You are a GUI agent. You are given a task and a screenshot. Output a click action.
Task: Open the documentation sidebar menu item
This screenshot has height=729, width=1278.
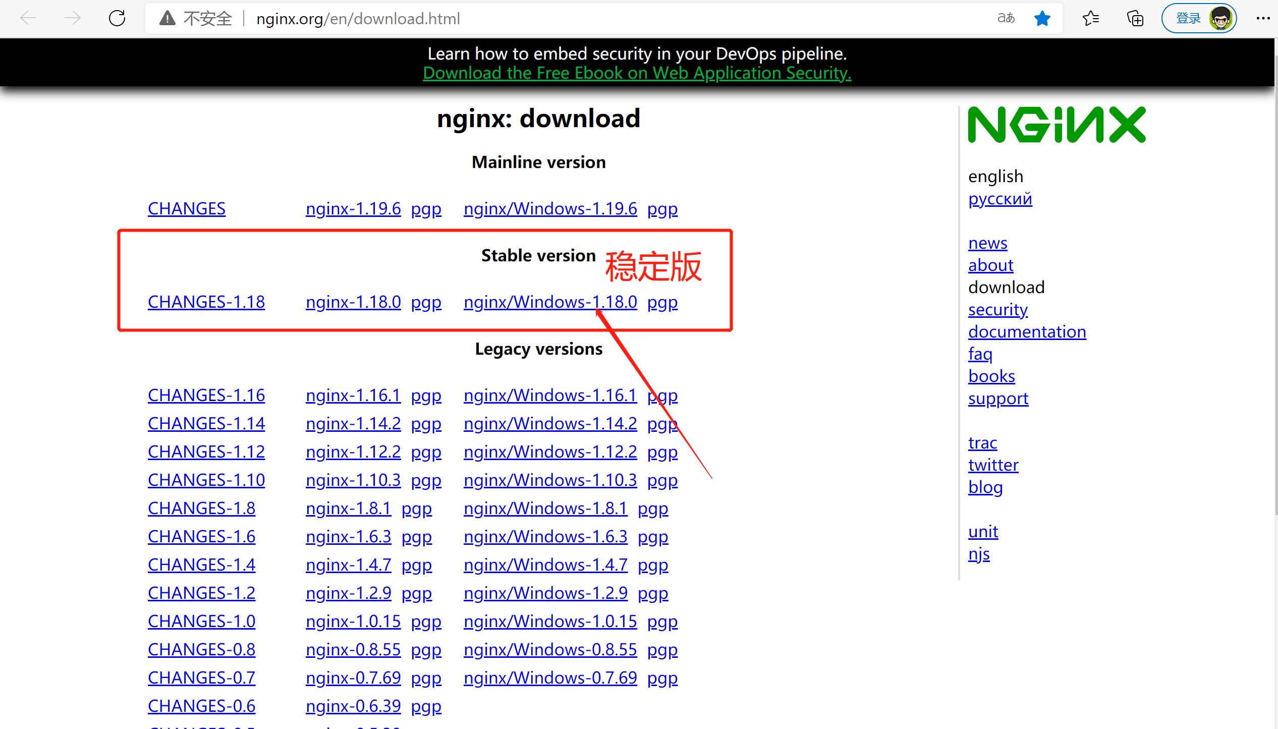point(1027,332)
